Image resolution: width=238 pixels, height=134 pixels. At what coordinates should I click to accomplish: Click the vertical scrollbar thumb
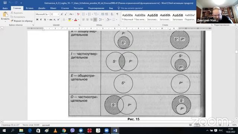[x=237, y=52]
